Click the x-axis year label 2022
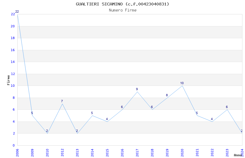This screenshot has height=158, width=245. coord(212,153)
